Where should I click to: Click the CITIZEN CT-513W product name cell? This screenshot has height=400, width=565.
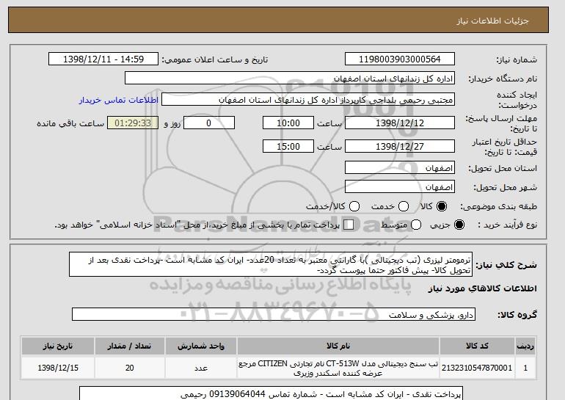(x=338, y=368)
